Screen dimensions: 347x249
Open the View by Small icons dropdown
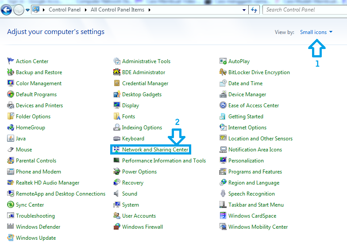[x=316, y=32]
